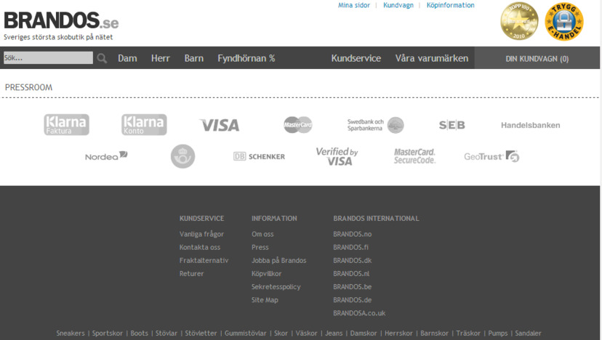
Task: Click the Handelsbanken logo
Action: [530, 125]
